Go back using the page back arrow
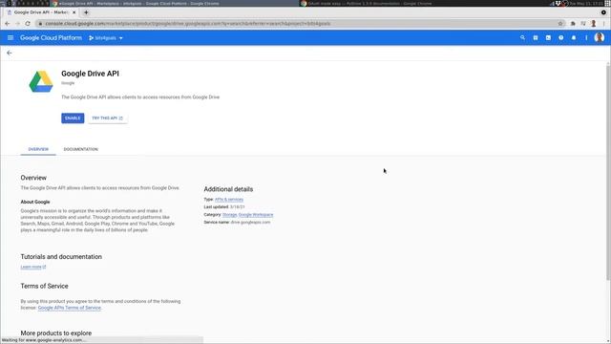This screenshot has height=344, width=611. click(10, 53)
